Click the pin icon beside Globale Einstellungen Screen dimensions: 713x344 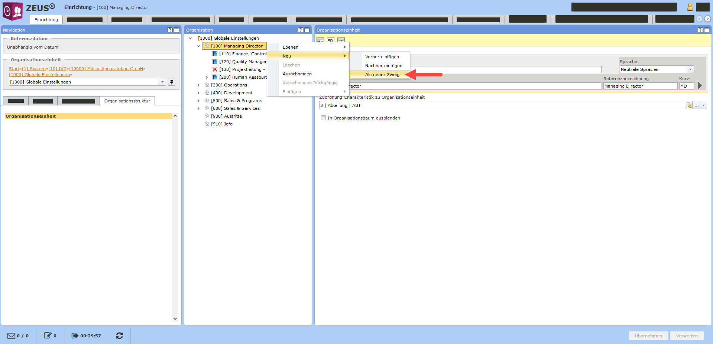coord(172,82)
